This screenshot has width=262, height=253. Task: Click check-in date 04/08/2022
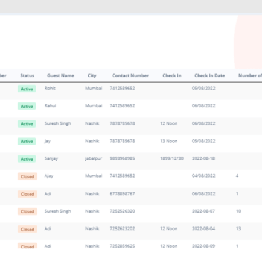click(x=203, y=176)
